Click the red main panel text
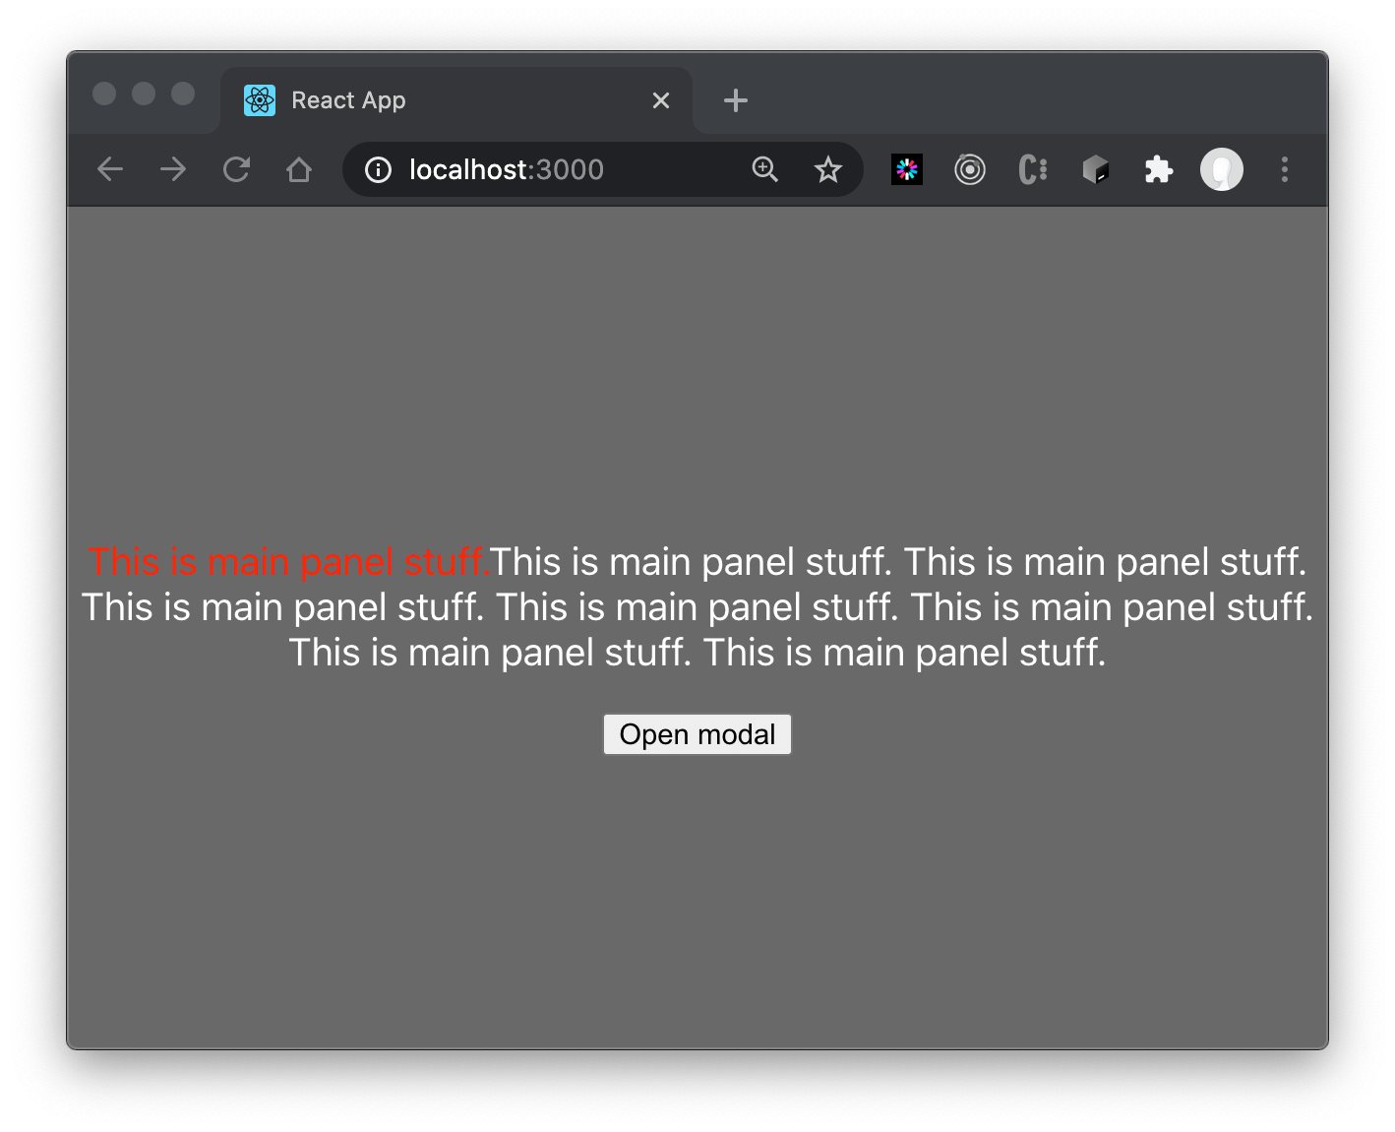 pyautogui.click(x=288, y=562)
